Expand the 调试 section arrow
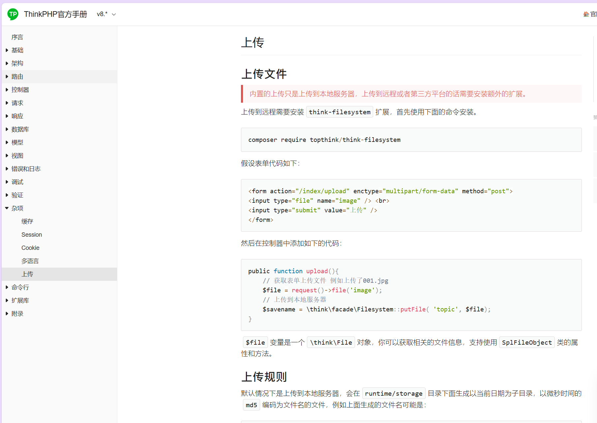597x423 pixels. 7,182
